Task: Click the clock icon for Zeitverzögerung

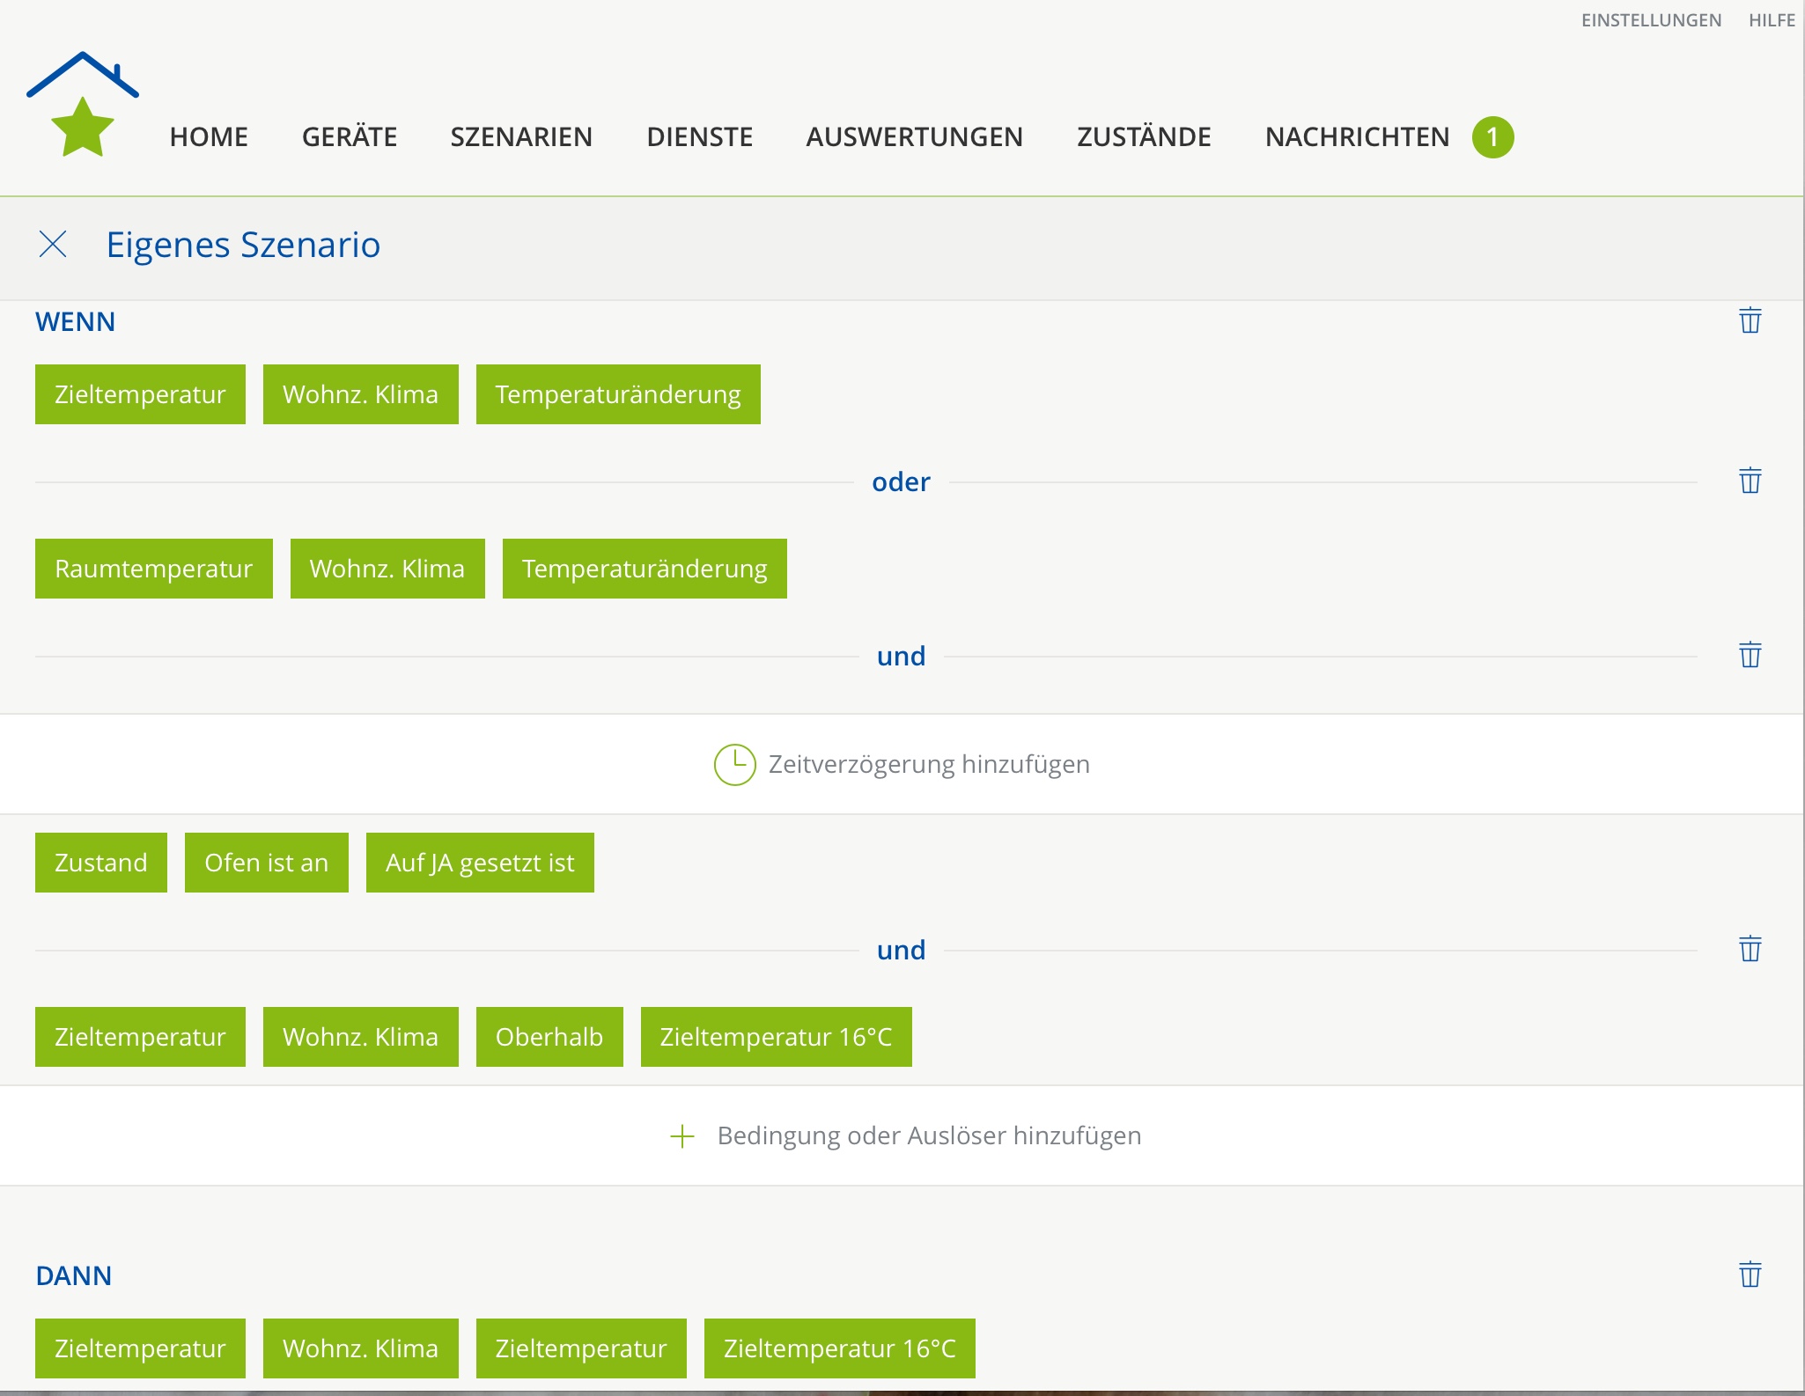Action: tap(734, 764)
